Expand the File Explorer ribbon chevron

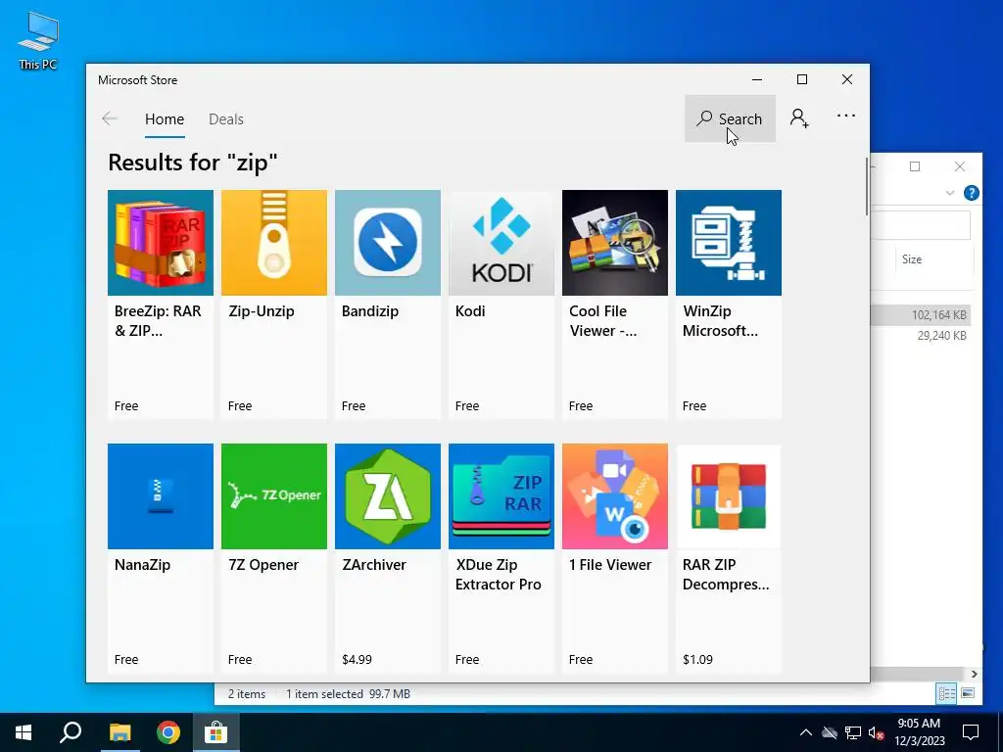tap(950, 193)
